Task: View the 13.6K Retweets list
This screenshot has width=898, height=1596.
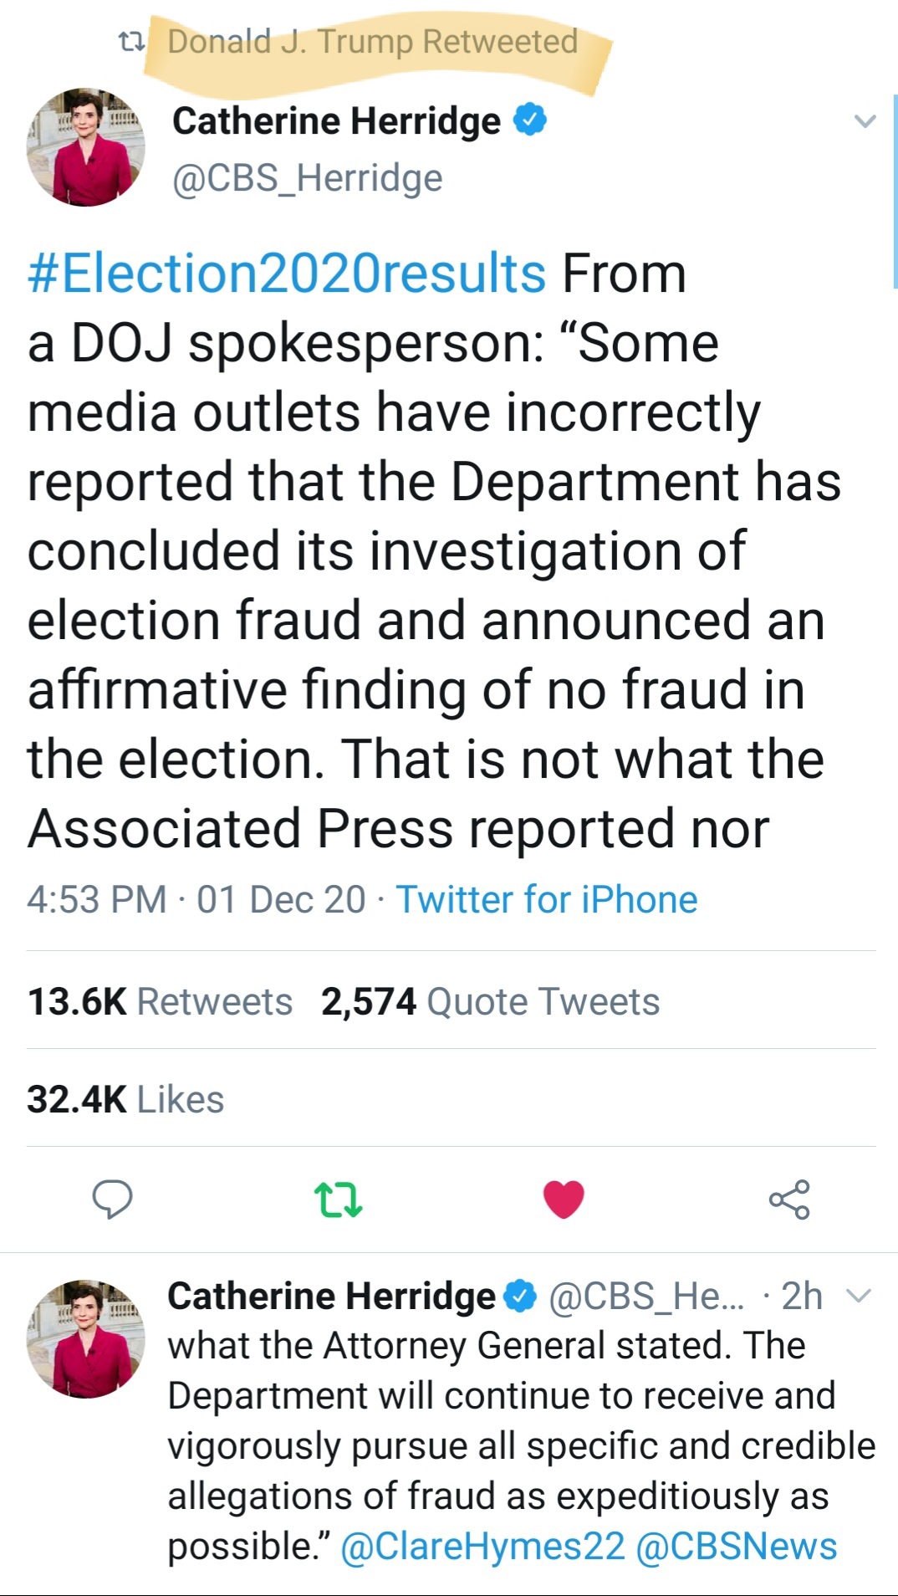Action: click(160, 1001)
